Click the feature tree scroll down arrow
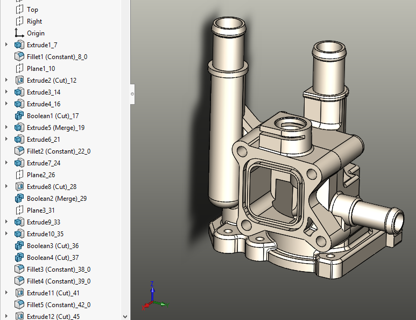Viewport: 416px width, 320px height. pos(126,316)
